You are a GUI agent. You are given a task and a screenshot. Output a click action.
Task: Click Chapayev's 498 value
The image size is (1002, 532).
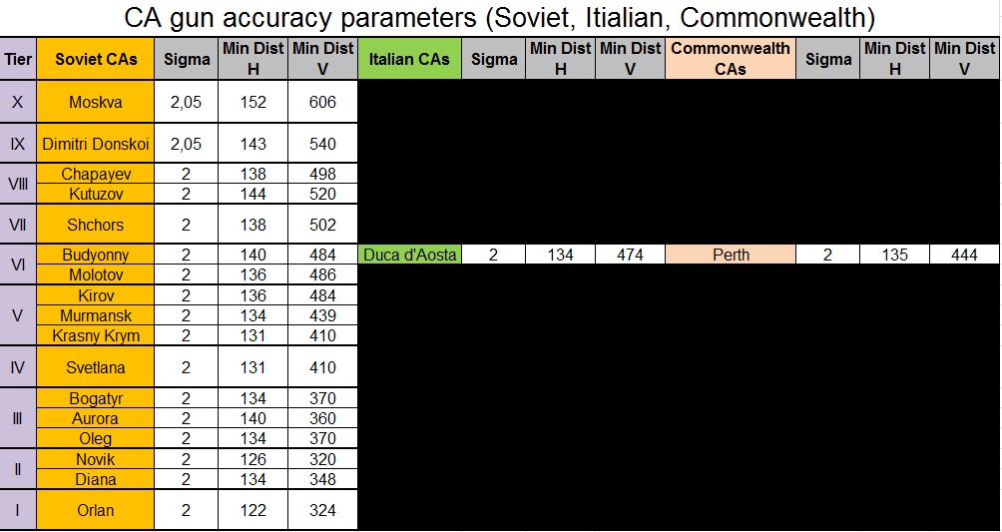[x=322, y=174]
